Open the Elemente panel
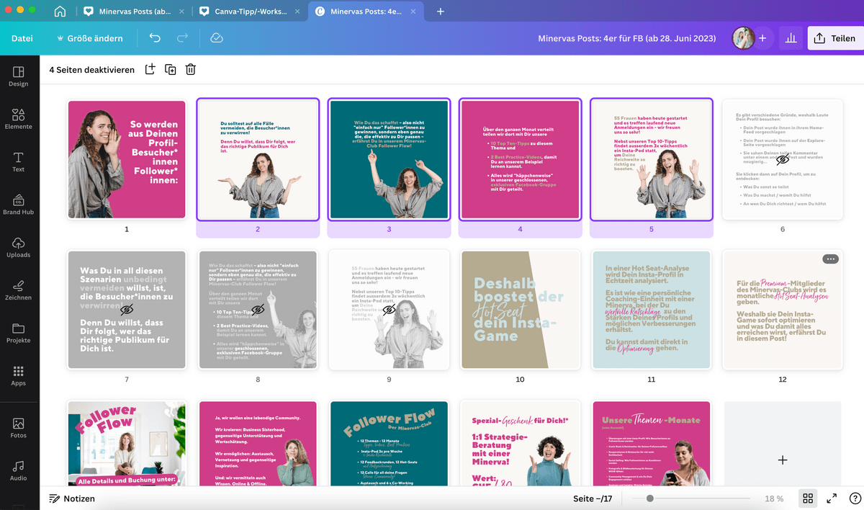 19,119
